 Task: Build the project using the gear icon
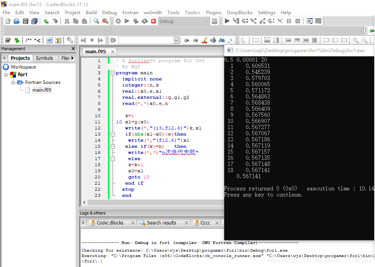click(x=118, y=21)
